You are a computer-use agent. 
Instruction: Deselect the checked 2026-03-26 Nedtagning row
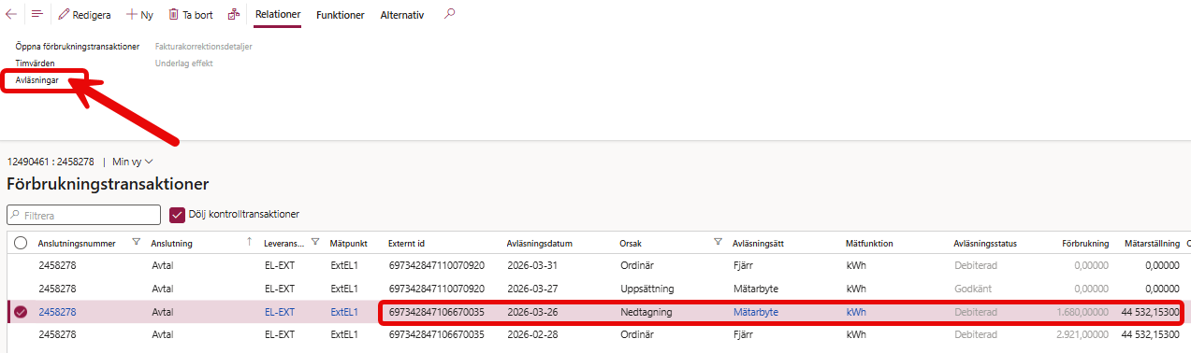pos(21,312)
